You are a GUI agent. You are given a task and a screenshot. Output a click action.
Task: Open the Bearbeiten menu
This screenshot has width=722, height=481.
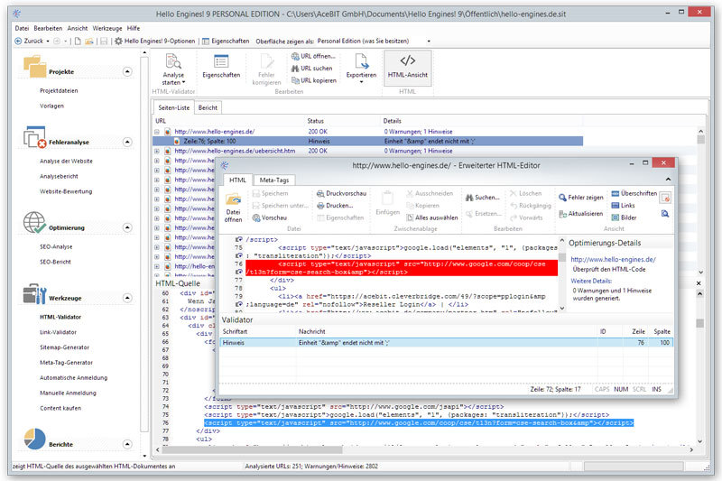[48, 28]
